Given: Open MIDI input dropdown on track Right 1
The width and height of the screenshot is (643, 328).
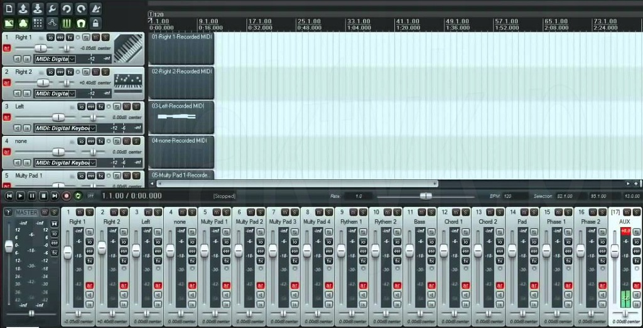Looking at the screenshot, I should pyautogui.click(x=55, y=59).
